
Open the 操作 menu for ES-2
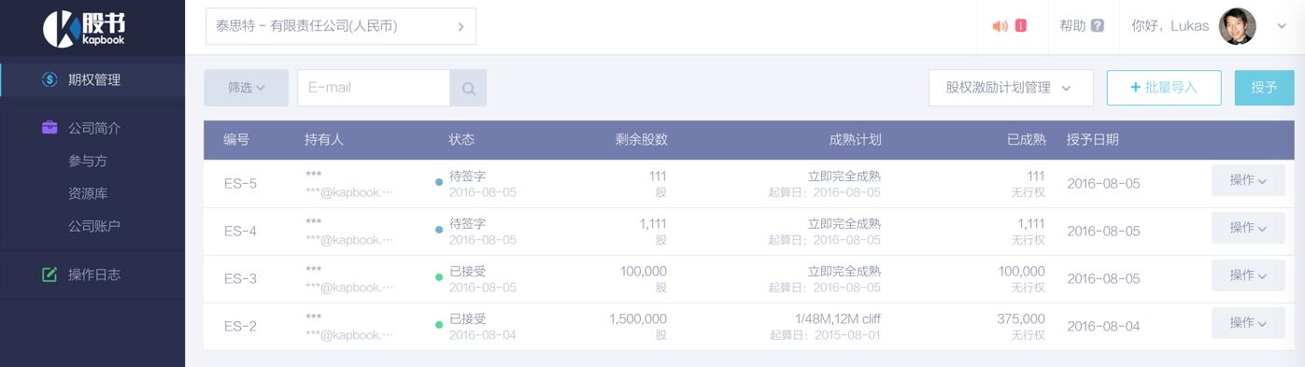click(1248, 323)
